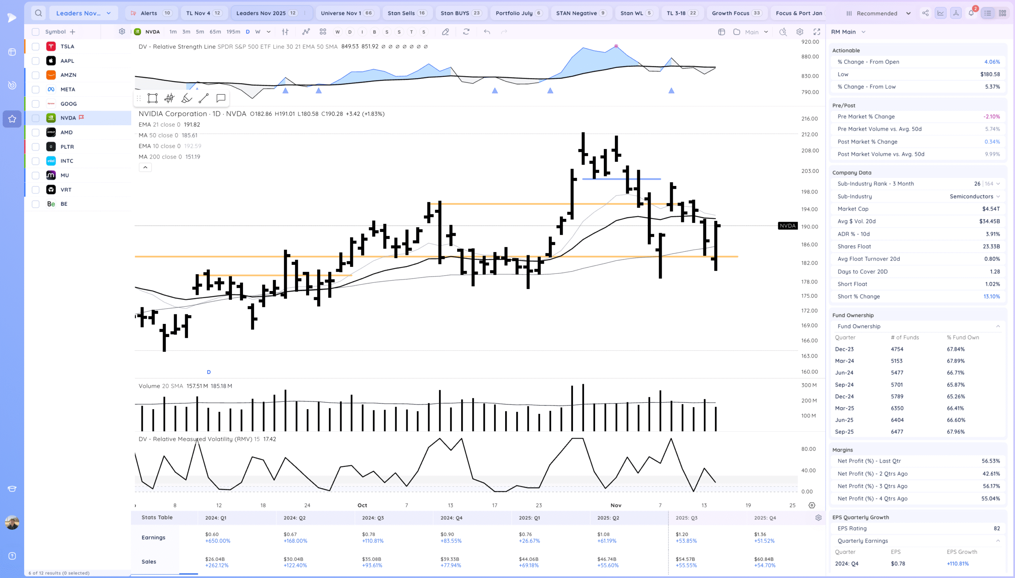Select the trend line drawing tool

204,98
